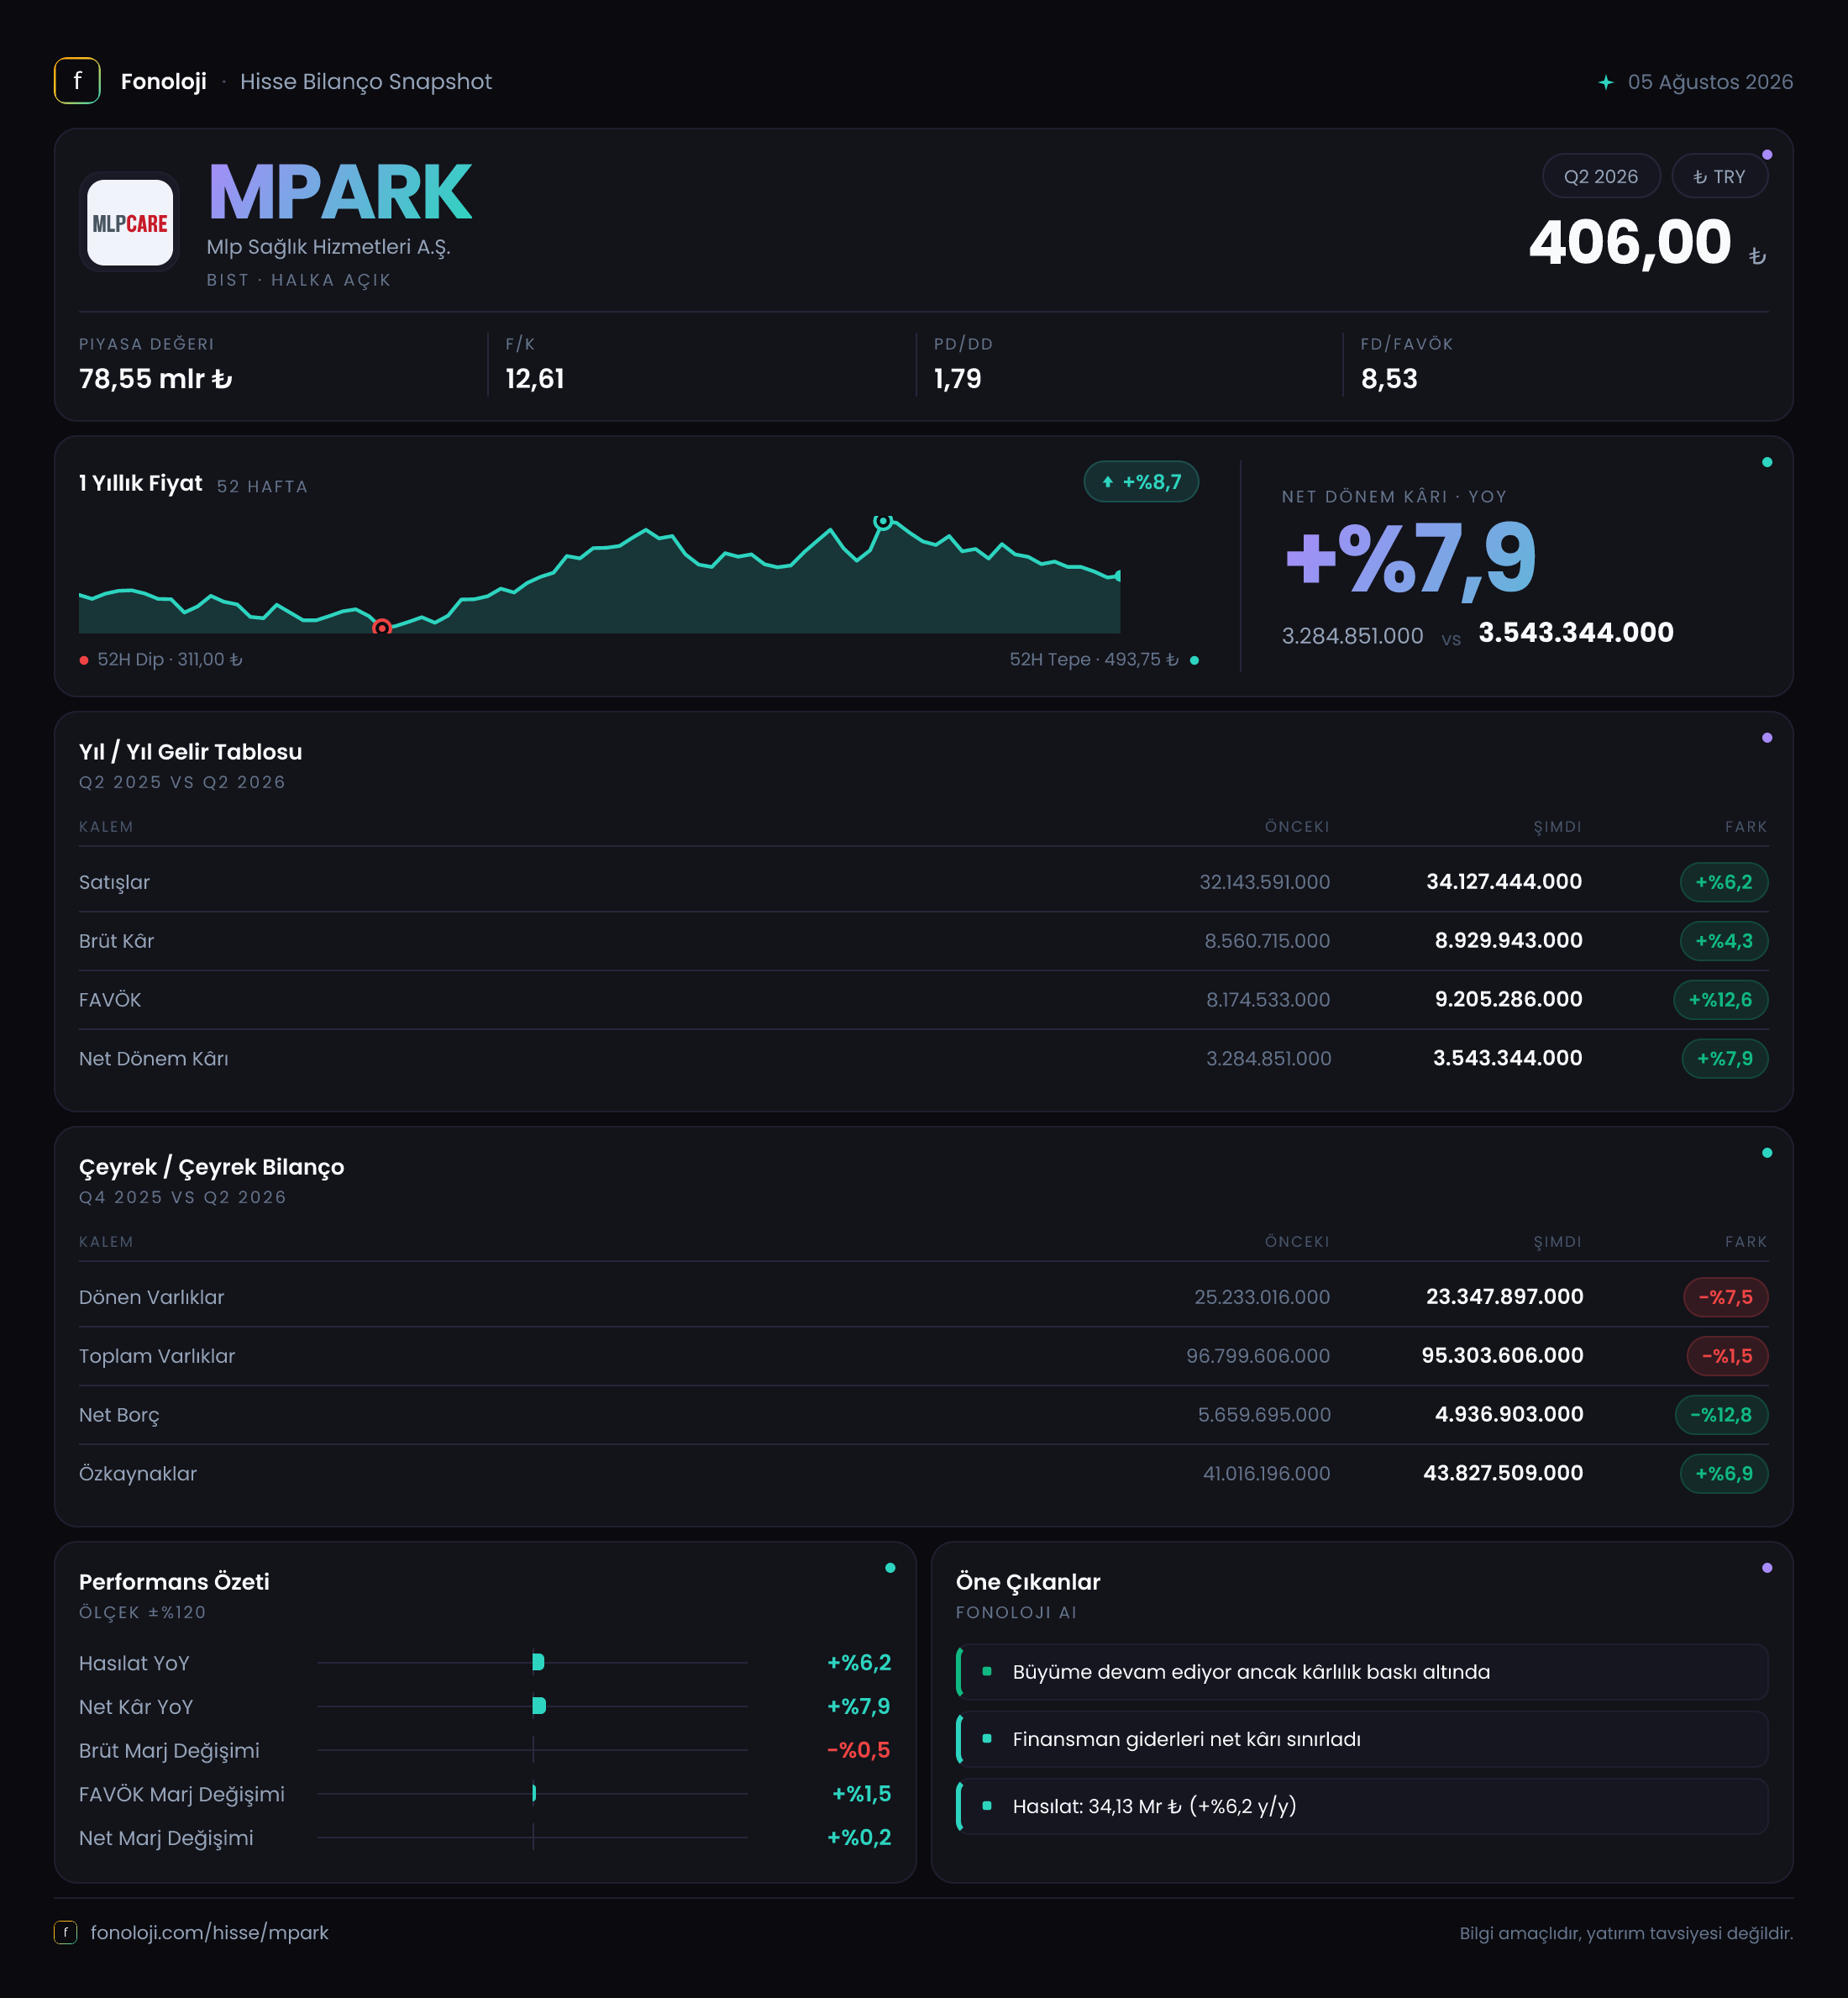1848x1998 pixels.
Task: Select highlight 'Finansman giderleri net kârı sınırladı'
Action: point(1362,1739)
